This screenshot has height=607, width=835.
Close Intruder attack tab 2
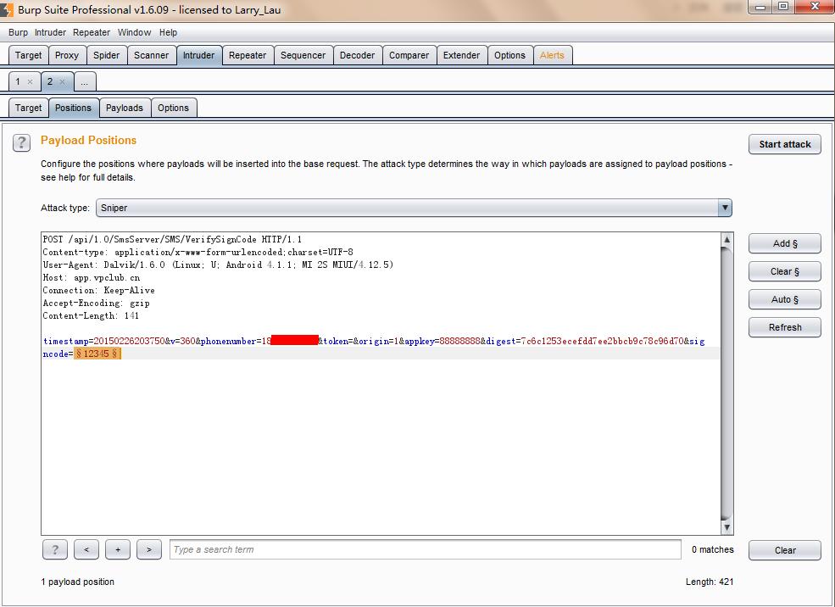[62, 82]
